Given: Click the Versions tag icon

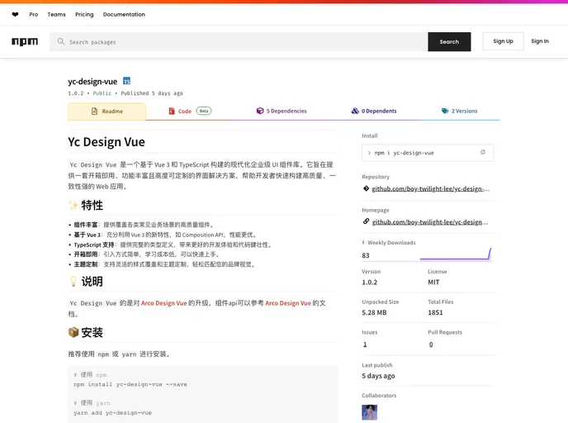Looking at the screenshot, I should [x=445, y=111].
